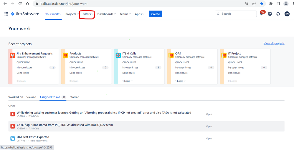The width and height of the screenshot is (294, 150).
Task: Open My open issues in Jira Enhancement Requests
Action: tap(24, 68)
